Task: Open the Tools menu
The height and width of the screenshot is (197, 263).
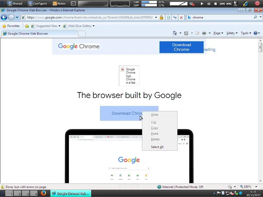Action: tap(246, 33)
